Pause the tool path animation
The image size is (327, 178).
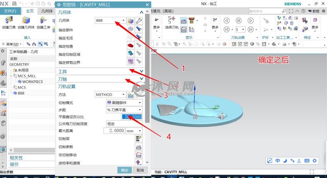pyautogui.click(x=238, y=20)
